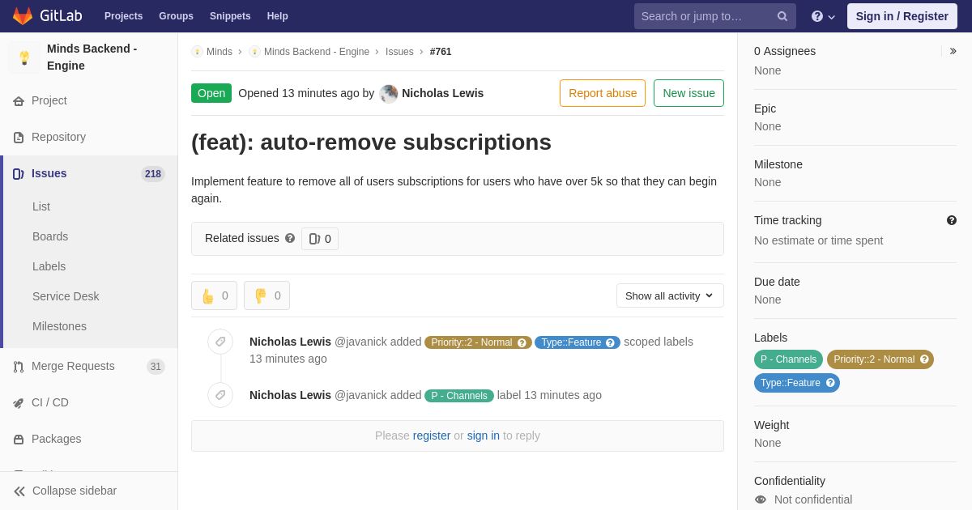Click the Repository file icon

point(19,138)
